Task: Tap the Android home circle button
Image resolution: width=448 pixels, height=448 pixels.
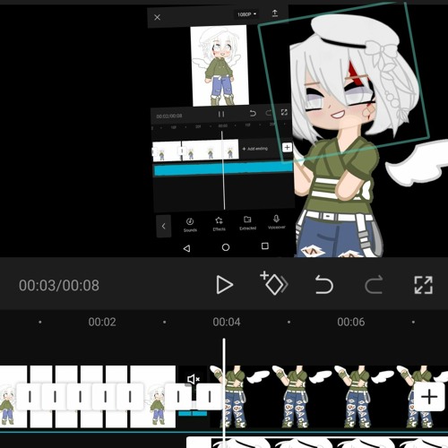Action: click(226, 247)
